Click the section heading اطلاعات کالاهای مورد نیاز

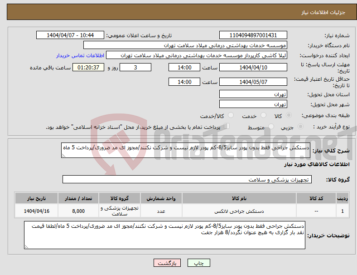pyautogui.click(x=317, y=164)
